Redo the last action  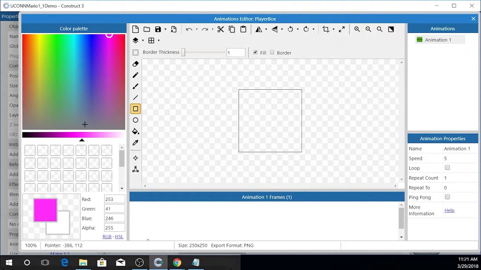tap(205, 29)
